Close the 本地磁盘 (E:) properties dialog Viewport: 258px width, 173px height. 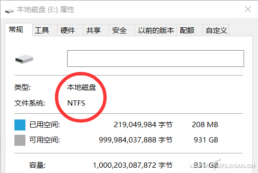point(248,9)
